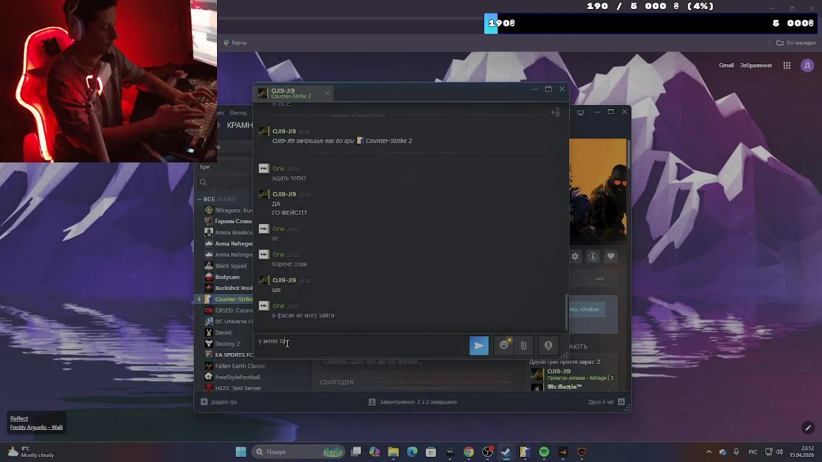Open the three-dots menu in Steam library
Screen dimensions: 822x462
[x=599, y=278]
